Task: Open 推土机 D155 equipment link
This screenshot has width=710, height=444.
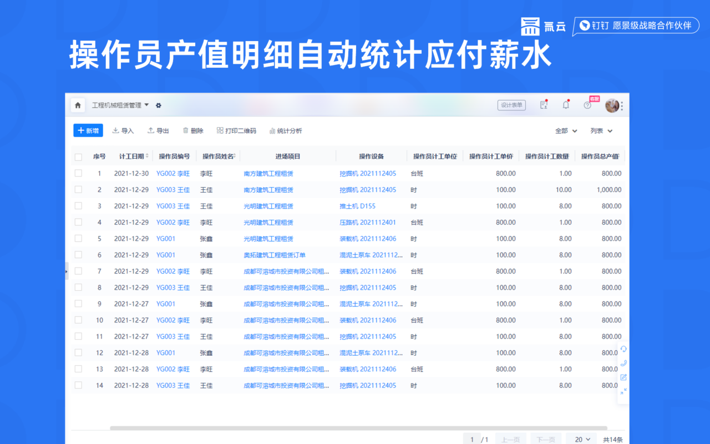Action: tap(357, 206)
